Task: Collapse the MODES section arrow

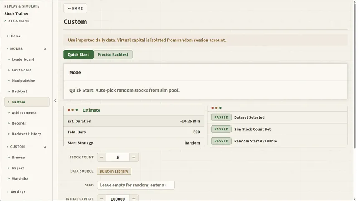Action: point(45,49)
